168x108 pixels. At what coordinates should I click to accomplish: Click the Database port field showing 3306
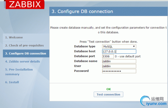click(108, 56)
